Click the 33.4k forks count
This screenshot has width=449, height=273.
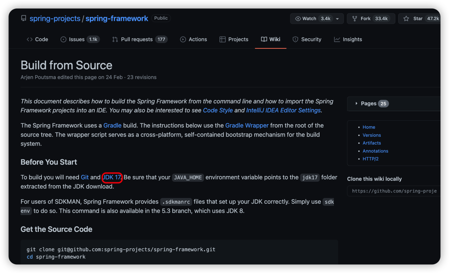tap(381, 19)
